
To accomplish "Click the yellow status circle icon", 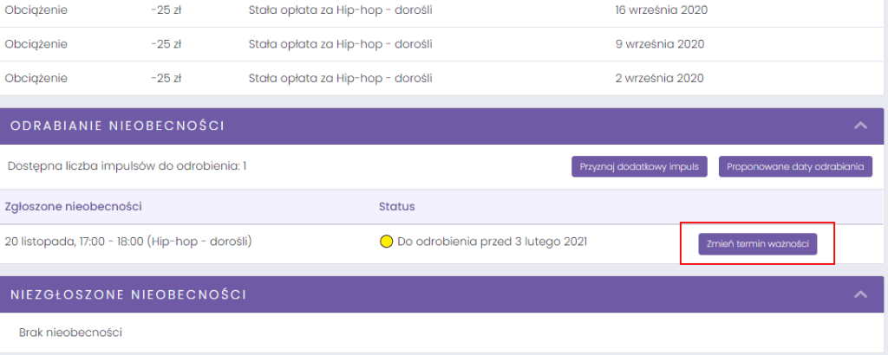I will tap(387, 242).
